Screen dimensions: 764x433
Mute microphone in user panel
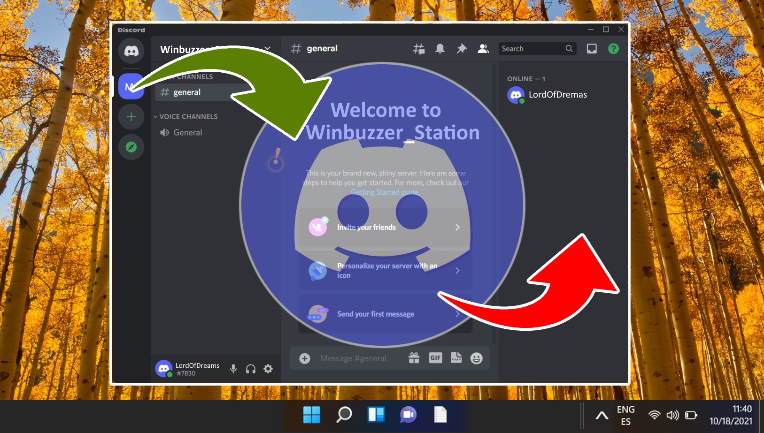[x=233, y=369]
